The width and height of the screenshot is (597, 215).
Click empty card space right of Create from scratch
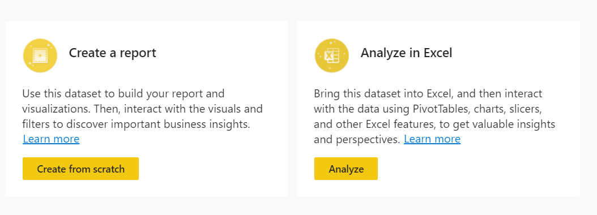tap(213, 169)
